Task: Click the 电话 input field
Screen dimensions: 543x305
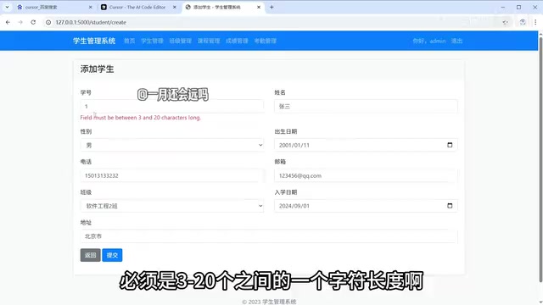Action: tap(171, 175)
